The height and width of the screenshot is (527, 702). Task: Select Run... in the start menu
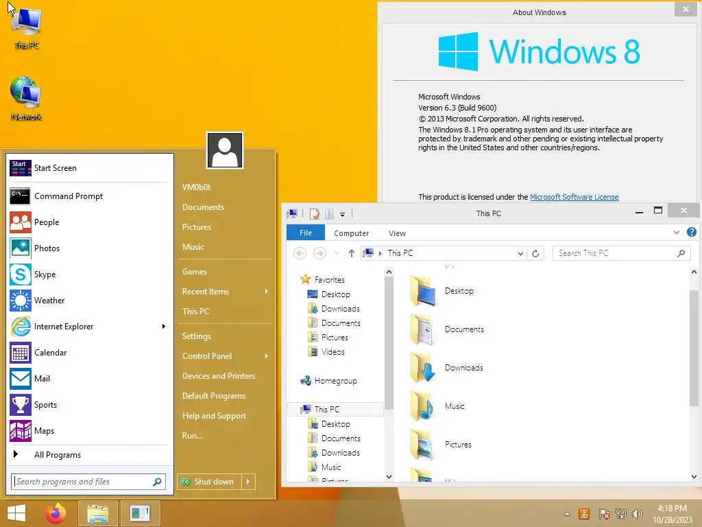click(193, 436)
